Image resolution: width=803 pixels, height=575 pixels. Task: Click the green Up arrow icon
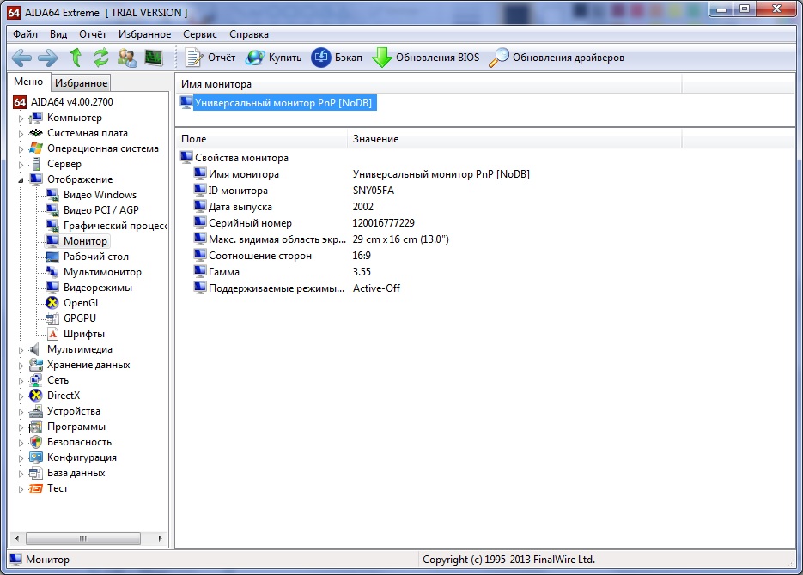76,57
